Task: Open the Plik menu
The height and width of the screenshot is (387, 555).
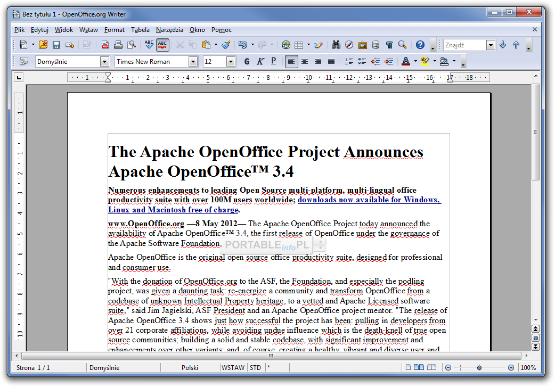Action: pos(20,30)
